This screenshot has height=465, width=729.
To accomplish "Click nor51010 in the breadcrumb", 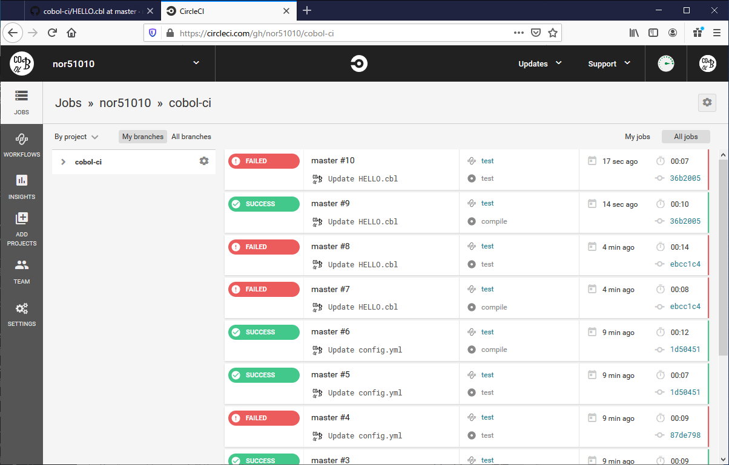I will pyautogui.click(x=125, y=103).
